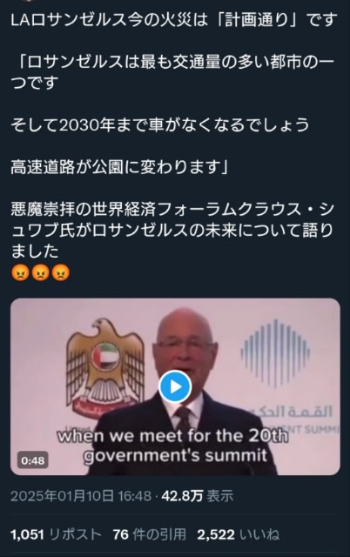Screen dimensions: 350x557
Task: Click the speaker's face in the video thumbnail
Action: (185, 346)
